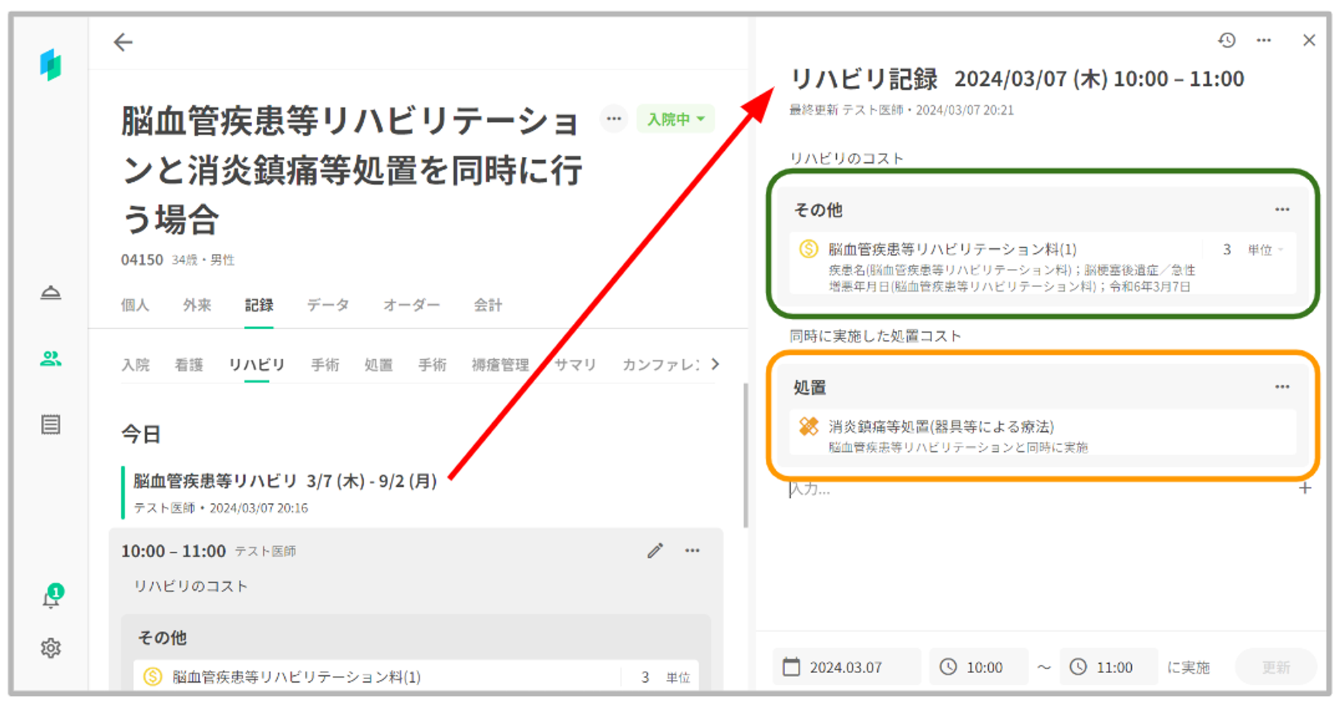Open the ellipsis menu in record panel header
Image resolution: width=1341 pixels, height=706 pixels.
(1264, 40)
